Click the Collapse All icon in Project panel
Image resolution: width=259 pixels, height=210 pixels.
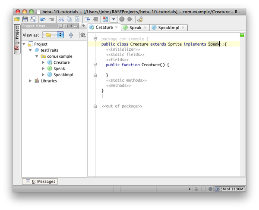tap(71, 35)
